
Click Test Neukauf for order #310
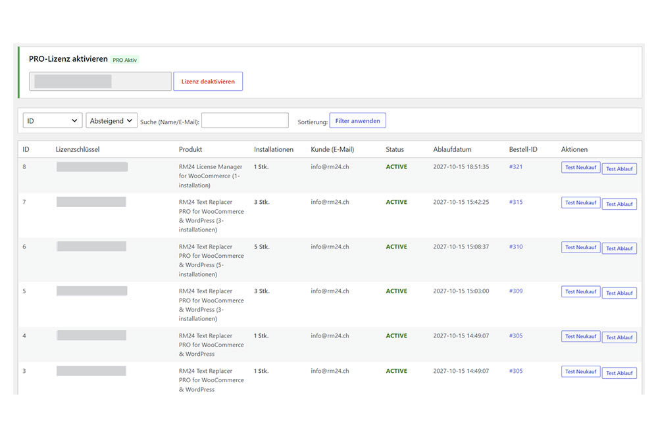tap(581, 247)
